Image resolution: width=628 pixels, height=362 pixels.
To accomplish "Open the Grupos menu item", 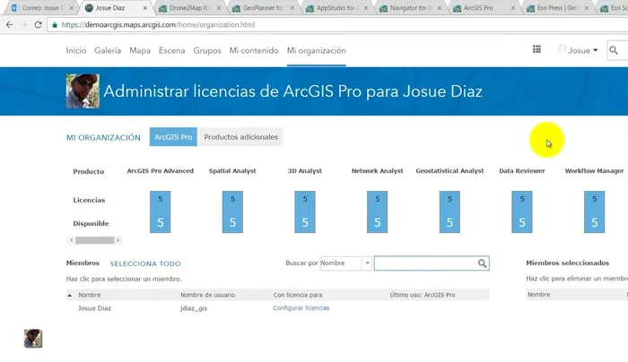I will coord(207,50).
